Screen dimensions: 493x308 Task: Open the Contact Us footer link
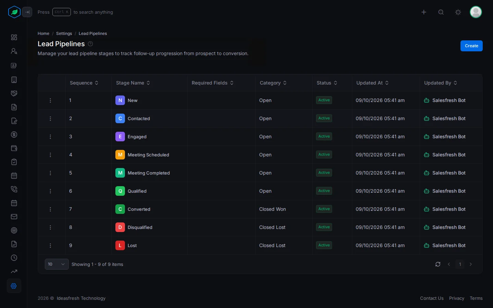click(432, 298)
